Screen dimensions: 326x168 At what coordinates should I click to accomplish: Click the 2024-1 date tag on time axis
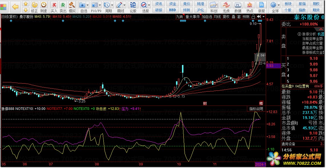click(260, 165)
